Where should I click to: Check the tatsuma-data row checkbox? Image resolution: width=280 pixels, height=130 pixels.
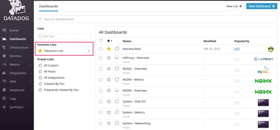(x=101, y=49)
